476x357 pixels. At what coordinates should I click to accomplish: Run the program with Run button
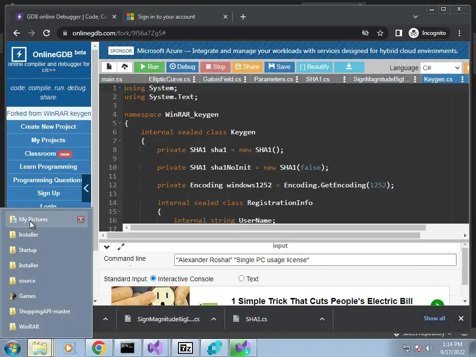point(149,67)
